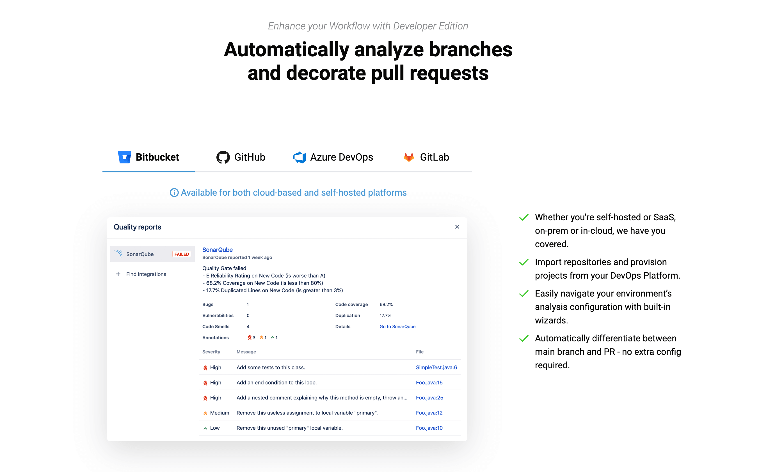Click the 'Remove this useless assignment' message

click(x=307, y=413)
